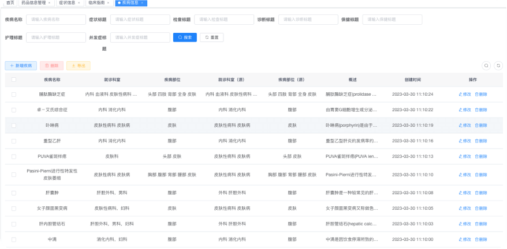The height and width of the screenshot is (249, 507).
Task: Check the 中满 row checkbox
Action: click(14, 240)
